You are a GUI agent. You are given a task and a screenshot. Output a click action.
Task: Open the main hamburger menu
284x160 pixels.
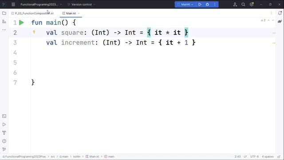(x=13, y=4)
